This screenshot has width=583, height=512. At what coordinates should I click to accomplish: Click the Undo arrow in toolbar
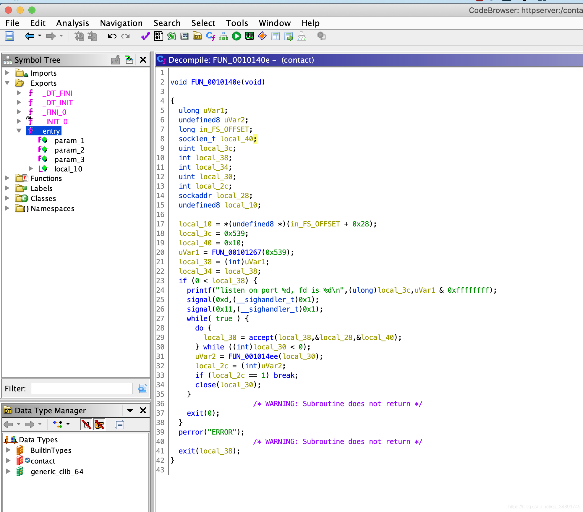click(x=112, y=36)
